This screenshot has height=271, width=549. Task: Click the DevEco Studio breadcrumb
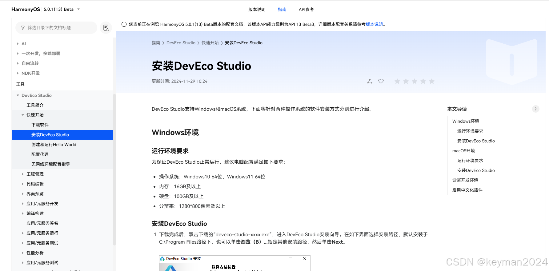pyautogui.click(x=181, y=43)
